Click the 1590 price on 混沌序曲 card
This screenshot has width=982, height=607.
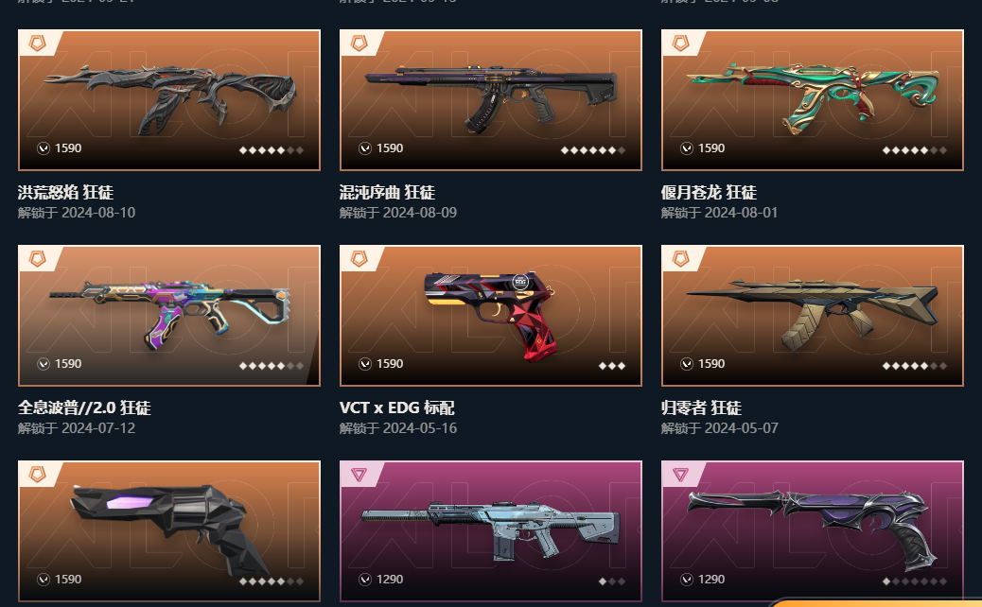pos(390,148)
